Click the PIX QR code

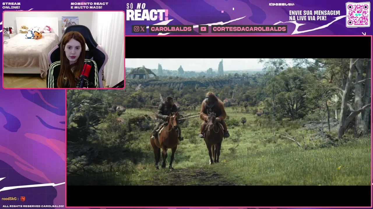coord(358,15)
